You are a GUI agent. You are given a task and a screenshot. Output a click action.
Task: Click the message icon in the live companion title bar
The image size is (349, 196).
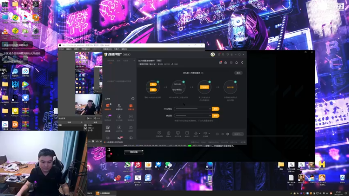click(223, 54)
